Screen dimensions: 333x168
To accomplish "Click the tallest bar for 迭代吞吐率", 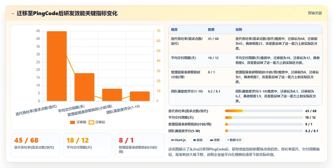I will (x=57, y=66).
